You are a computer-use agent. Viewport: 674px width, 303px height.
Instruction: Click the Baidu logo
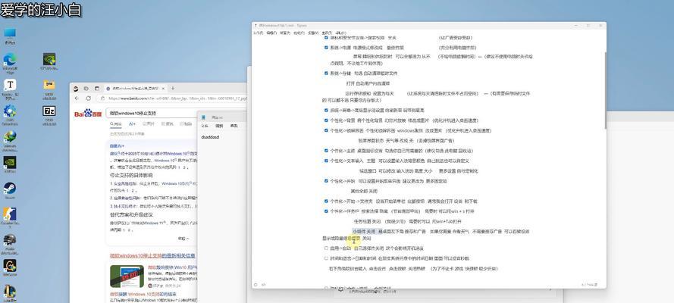(x=88, y=114)
